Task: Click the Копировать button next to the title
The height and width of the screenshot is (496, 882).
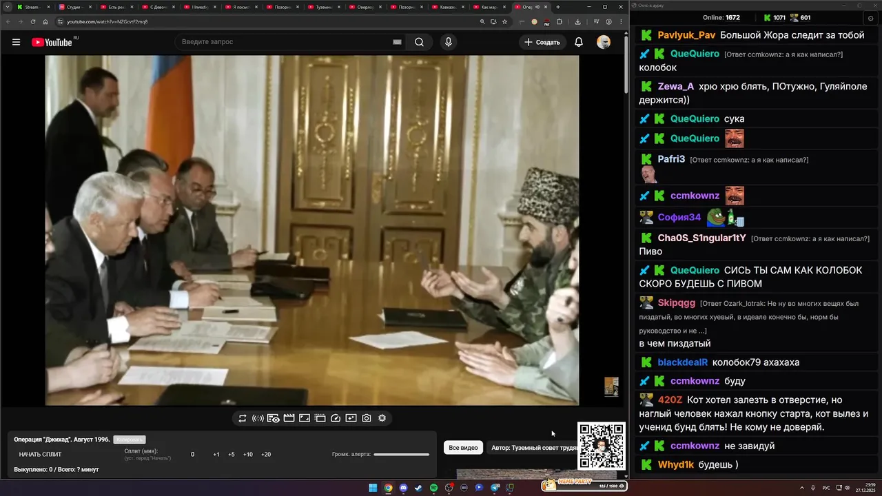Action: [130, 440]
